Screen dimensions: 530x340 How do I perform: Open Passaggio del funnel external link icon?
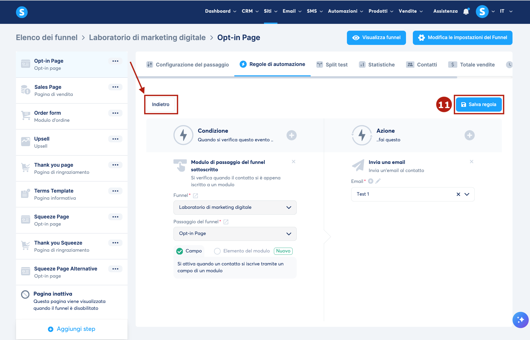[x=226, y=222]
